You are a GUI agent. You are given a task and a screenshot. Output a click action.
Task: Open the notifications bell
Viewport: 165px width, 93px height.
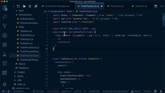point(161,91)
